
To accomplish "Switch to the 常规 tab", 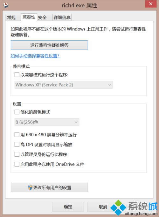I will click(x=11, y=17).
